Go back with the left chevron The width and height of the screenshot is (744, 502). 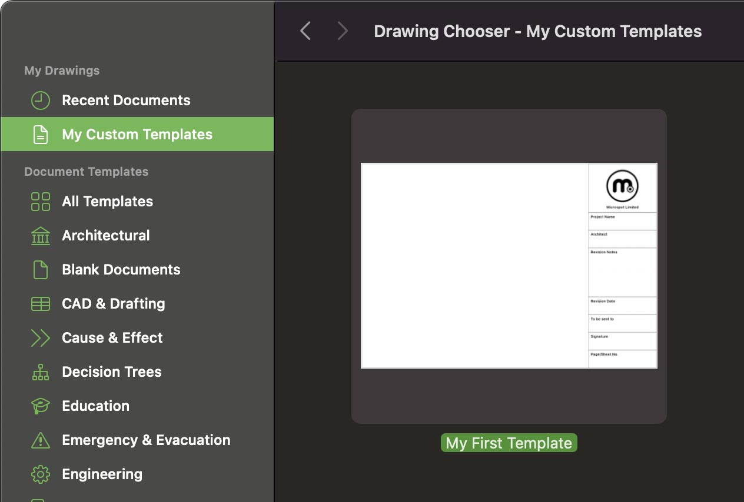(x=305, y=31)
